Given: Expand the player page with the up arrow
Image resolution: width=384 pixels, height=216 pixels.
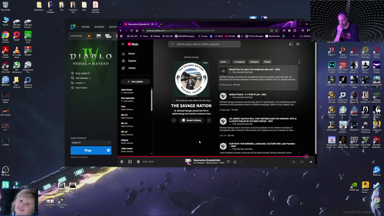Looking at the screenshot, I should coord(311,162).
